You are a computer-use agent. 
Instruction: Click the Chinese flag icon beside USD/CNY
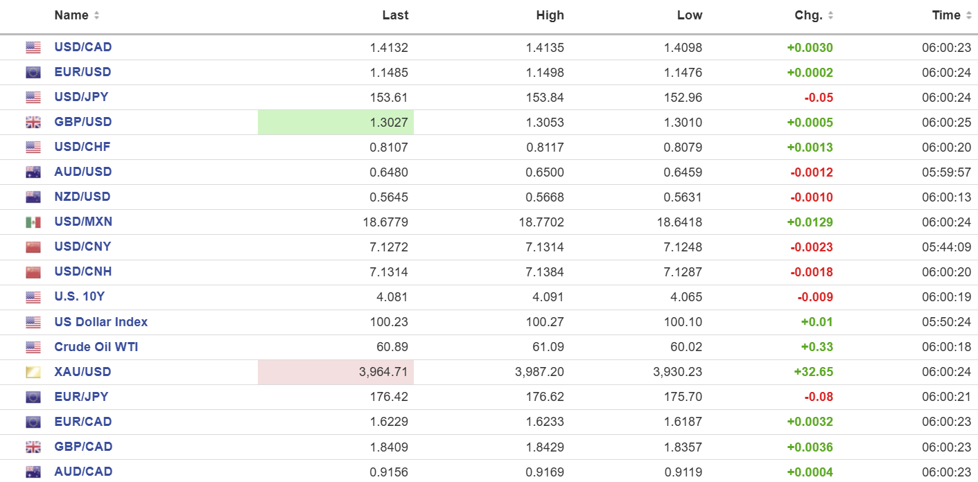pyautogui.click(x=33, y=247)
